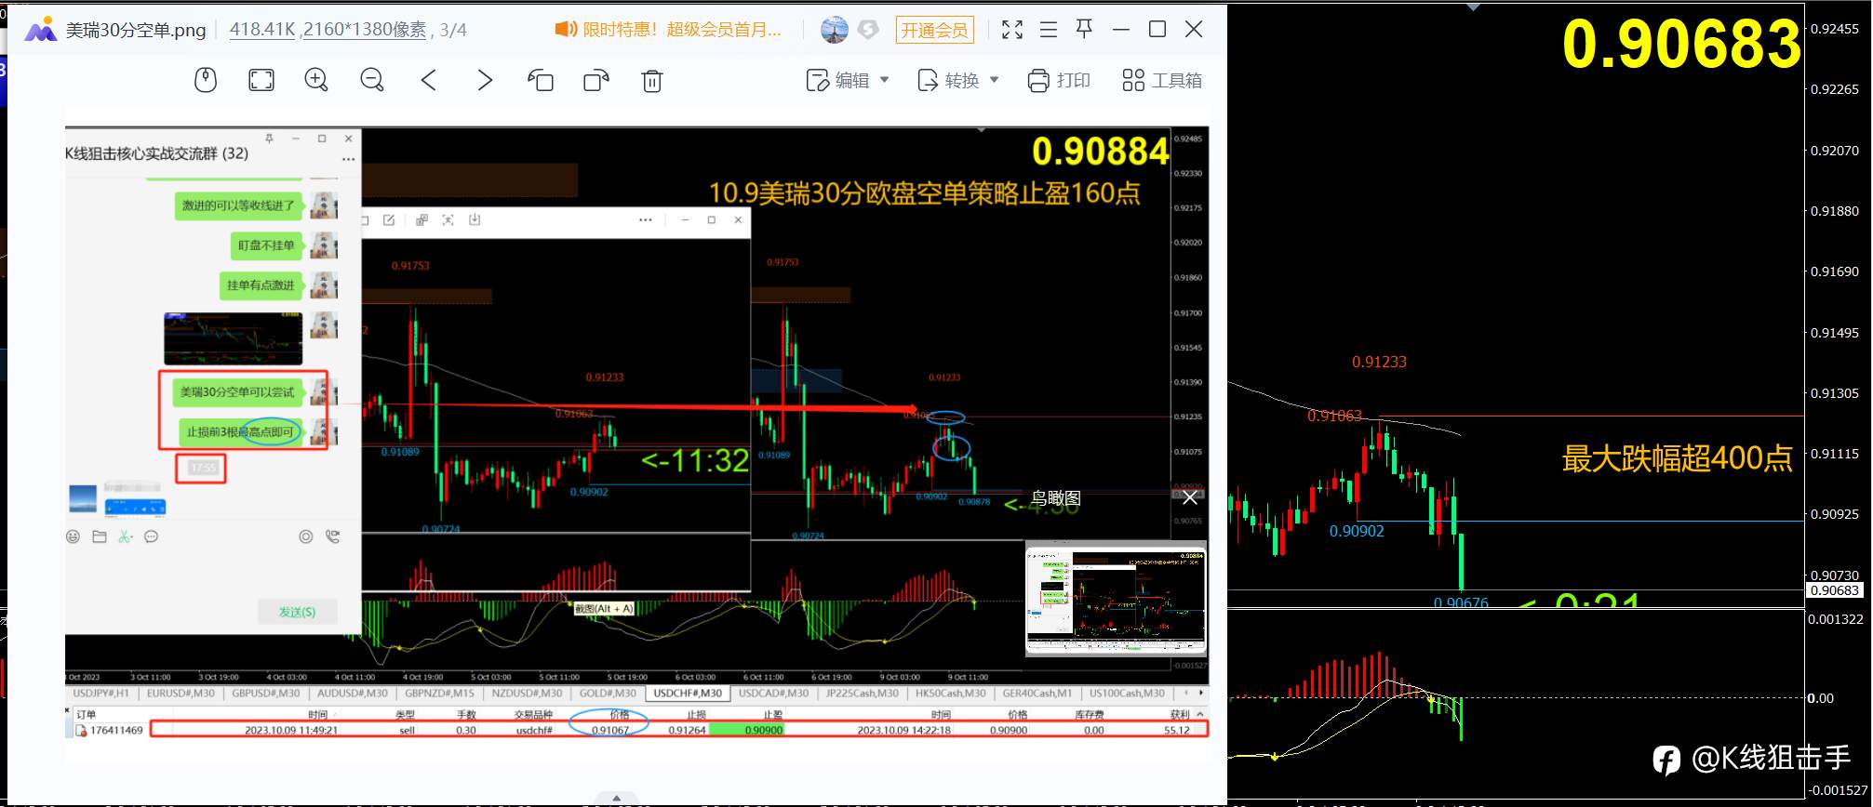
Task: Maximize the image viewer window
Action: pyautogui.click(x=1157, y=30)
